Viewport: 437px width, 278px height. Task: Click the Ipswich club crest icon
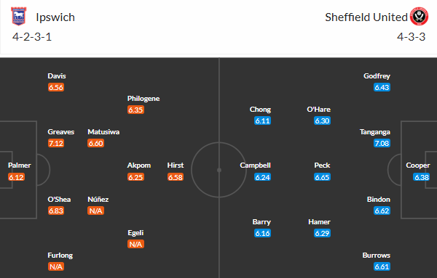(x=18, y=17)
